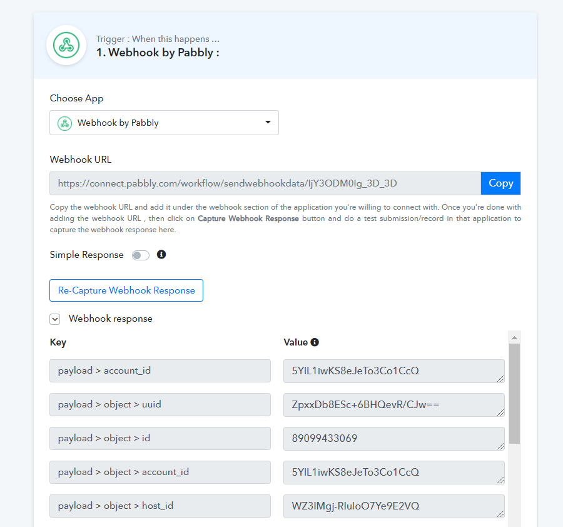563x527 pixels.
Task: Click the value ZpxxDb8ESc+6BHQevR/CJw== field
Action: pos(394,405)
